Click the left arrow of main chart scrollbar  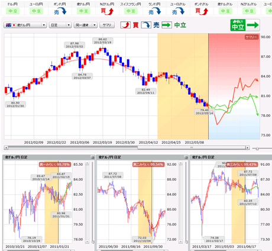point(6,147)
